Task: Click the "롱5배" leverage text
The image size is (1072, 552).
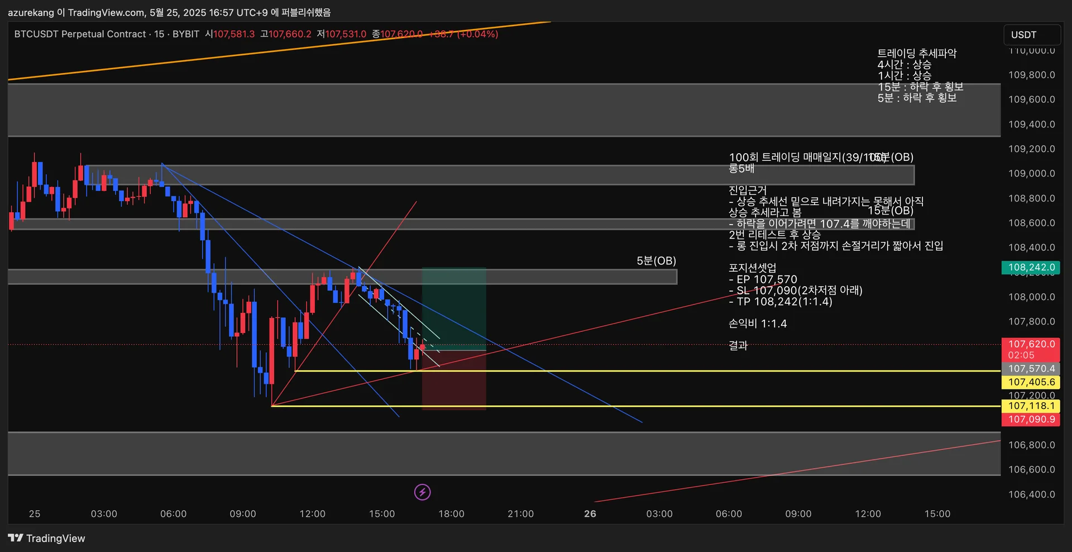Action: tap(741, 168)
